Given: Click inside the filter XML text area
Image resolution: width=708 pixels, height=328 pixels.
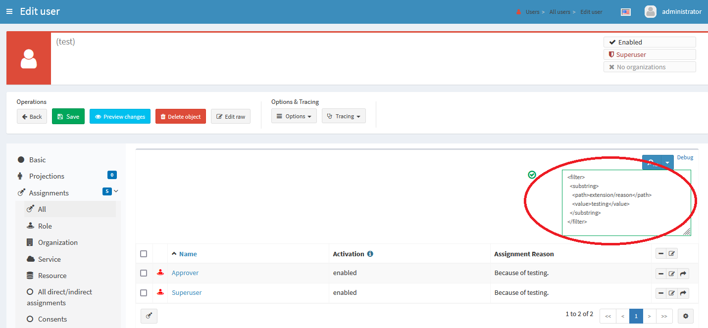Looking at the screenshot, I should coord(626,203).
